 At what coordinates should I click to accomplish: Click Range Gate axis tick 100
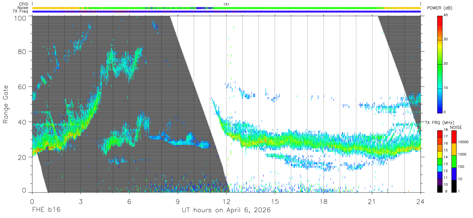20,18
